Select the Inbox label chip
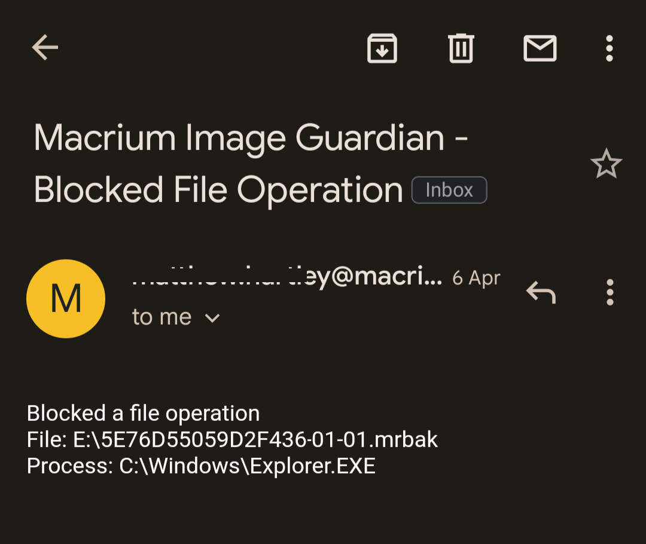Image resolution: width=646 pixels, height=544 pixels. point(449,190)
